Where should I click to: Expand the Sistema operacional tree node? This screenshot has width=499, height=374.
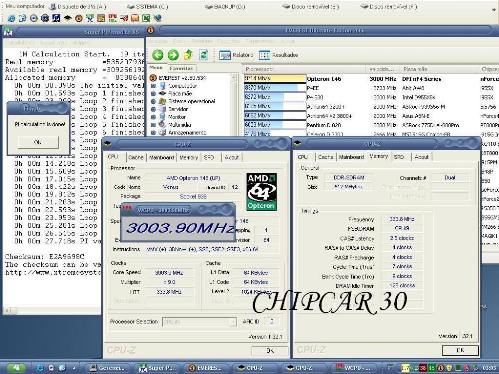(153, 101)
